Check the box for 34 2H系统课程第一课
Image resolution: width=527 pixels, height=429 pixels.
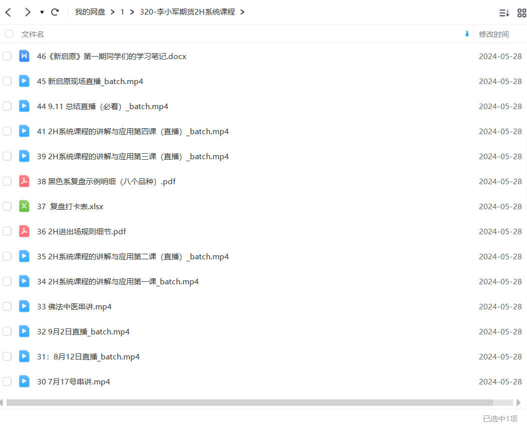[7, 281]
